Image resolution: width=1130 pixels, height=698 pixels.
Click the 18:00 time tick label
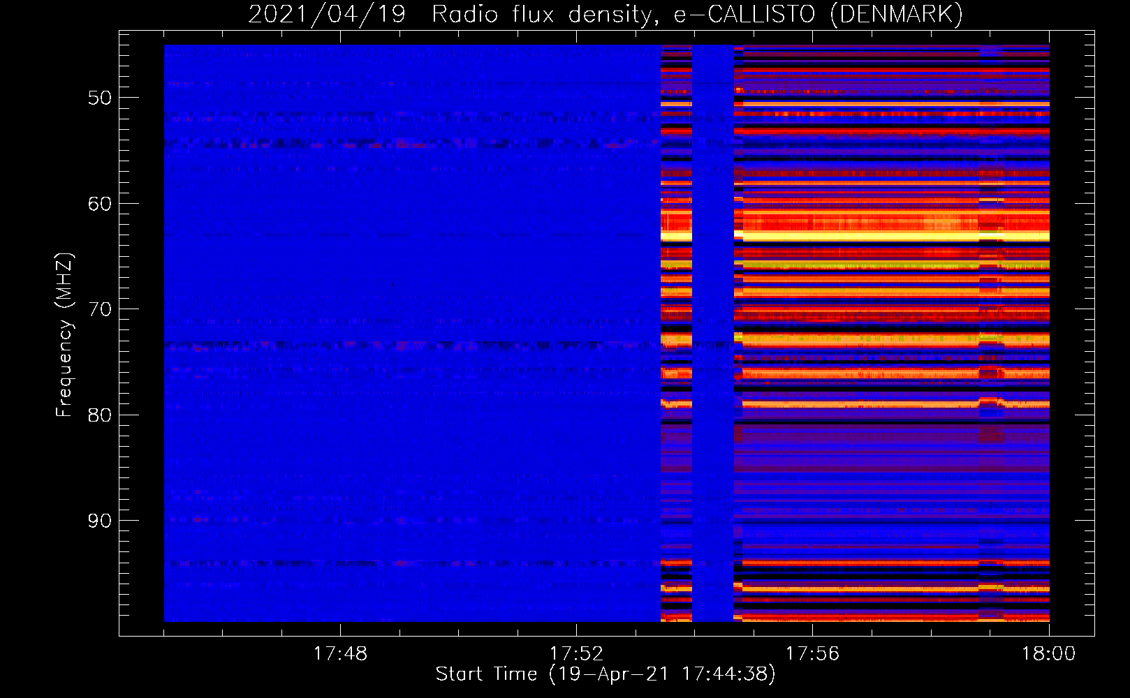pos(1048,654)
